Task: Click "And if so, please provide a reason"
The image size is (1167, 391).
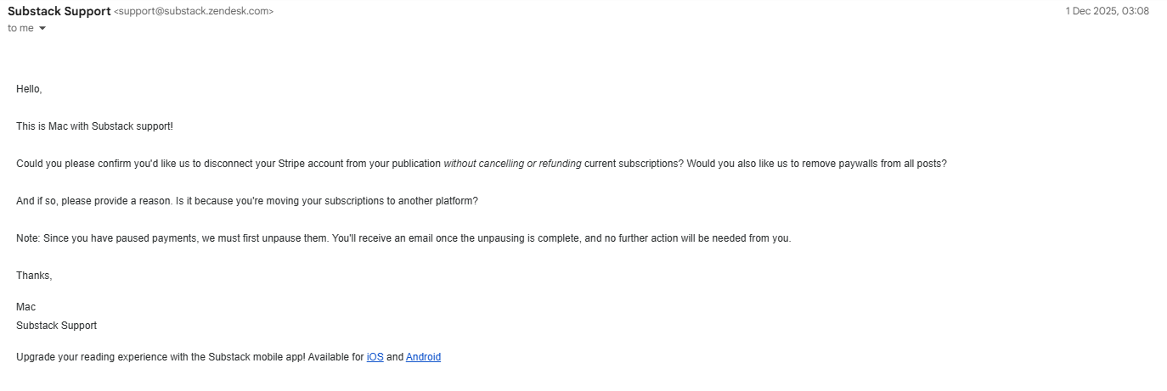Action: (x=93, y=201)
